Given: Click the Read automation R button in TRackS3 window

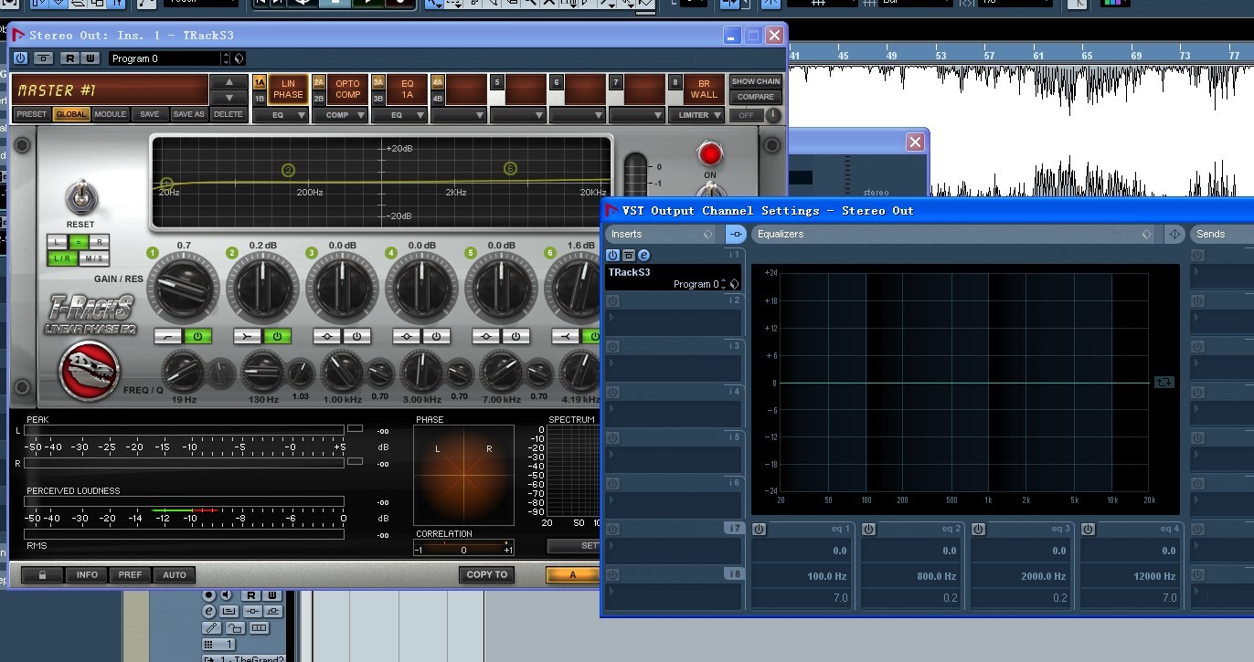Looking at the screenshot, I should pyautogui.click(x=69, y=58).
